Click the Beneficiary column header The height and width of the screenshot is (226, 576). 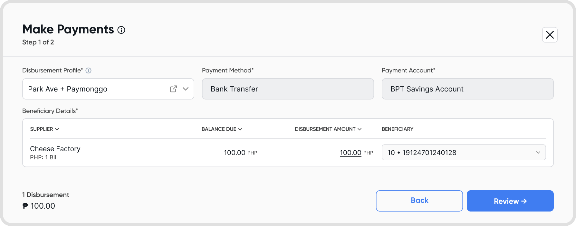point(397,129)
